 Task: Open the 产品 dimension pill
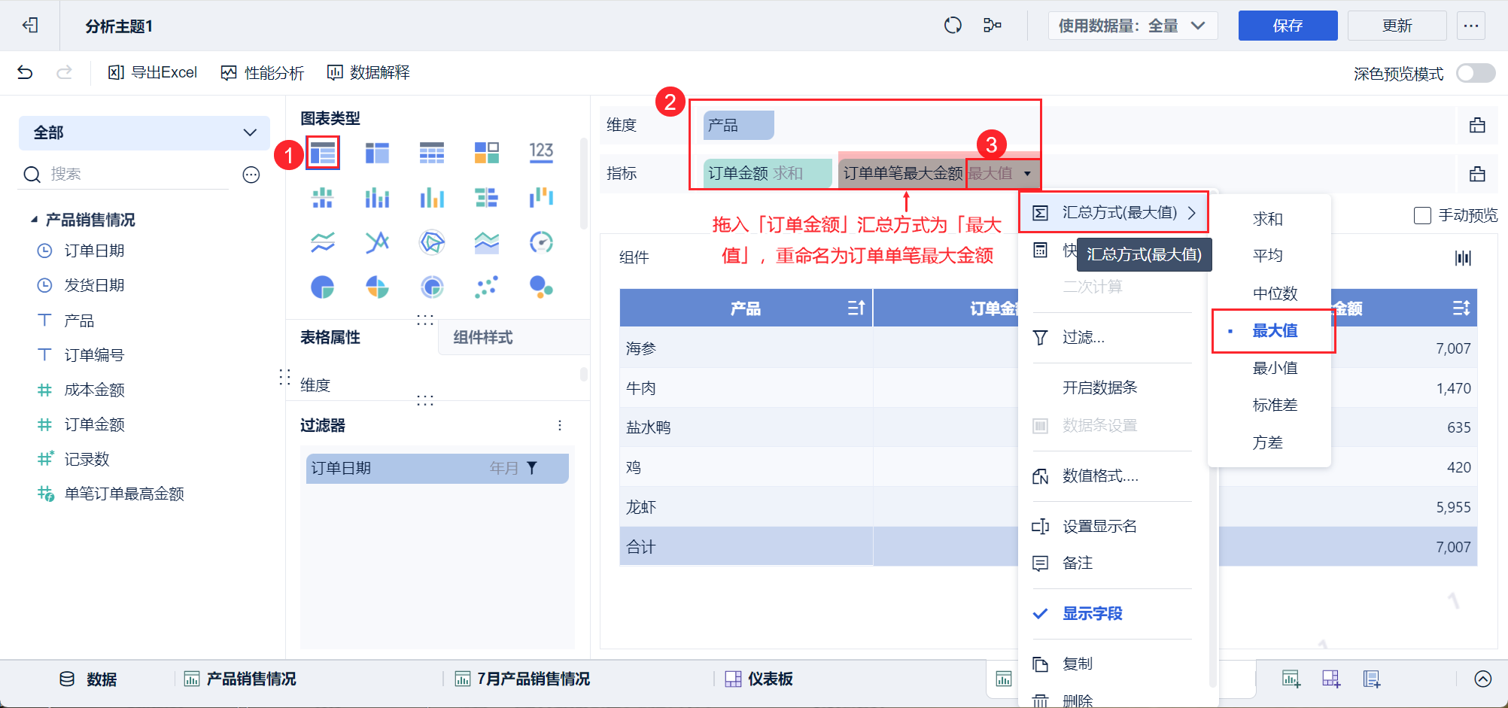pos(739,125)
